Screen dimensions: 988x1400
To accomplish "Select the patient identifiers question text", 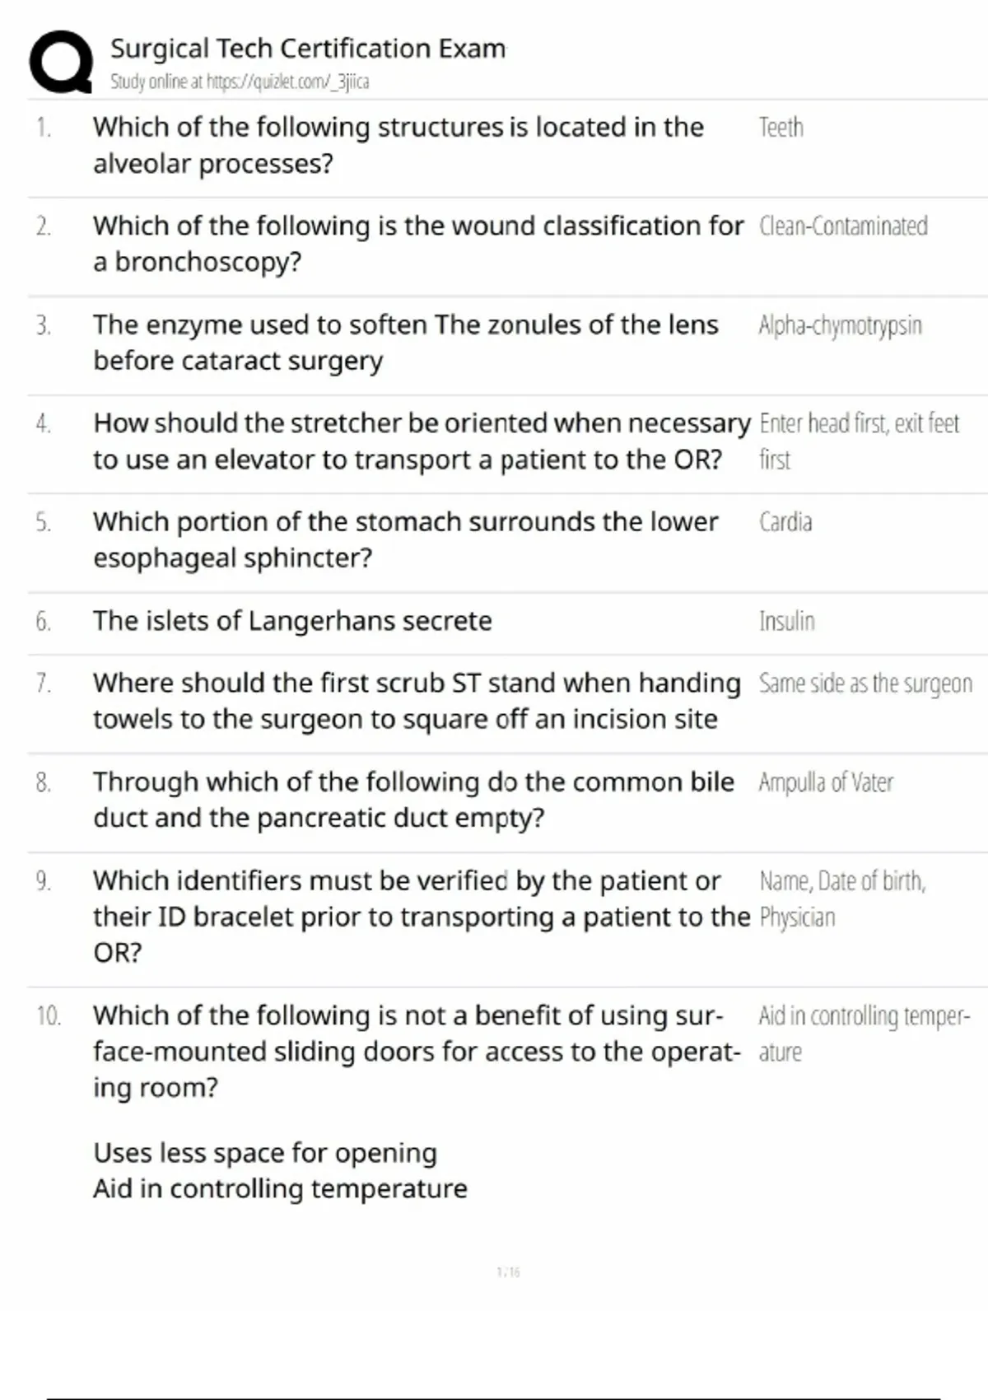I will coord(421,916).
